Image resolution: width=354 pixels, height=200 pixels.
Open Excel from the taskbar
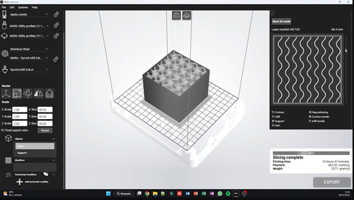coord(203,194)
